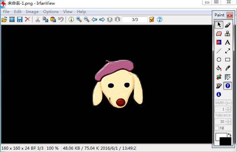Decrease the Width value with the down spinner
The image size is (237, 152).
coord(228,110)
